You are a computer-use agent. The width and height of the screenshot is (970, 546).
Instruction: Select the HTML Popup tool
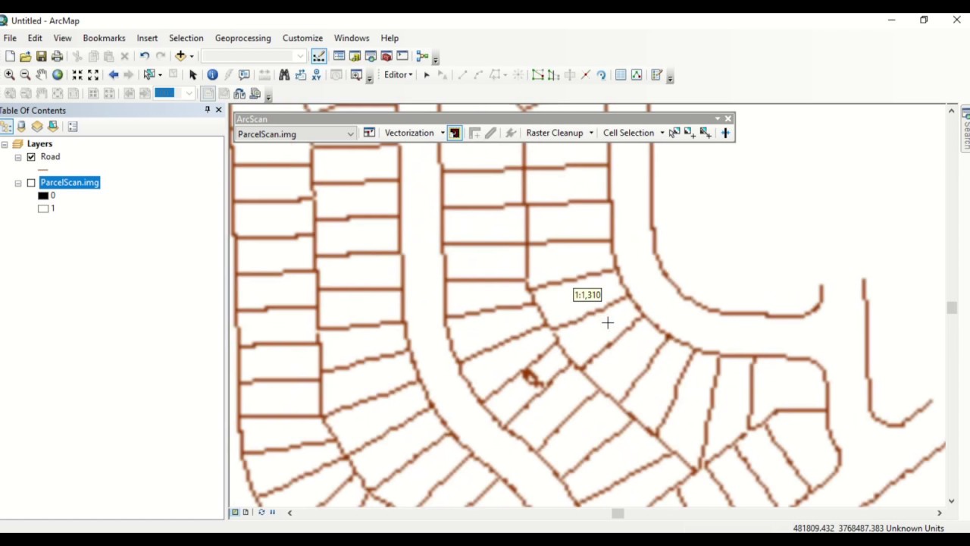tap(244, 74)
